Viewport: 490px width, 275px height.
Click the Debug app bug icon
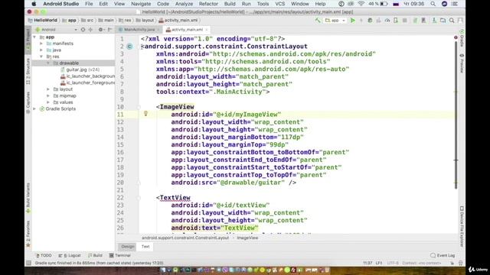[370, 21]
